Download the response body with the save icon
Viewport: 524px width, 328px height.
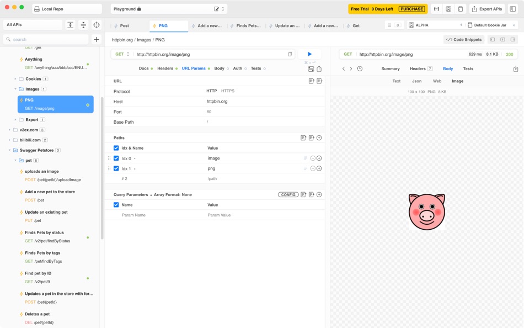click(x=516, y=68)
